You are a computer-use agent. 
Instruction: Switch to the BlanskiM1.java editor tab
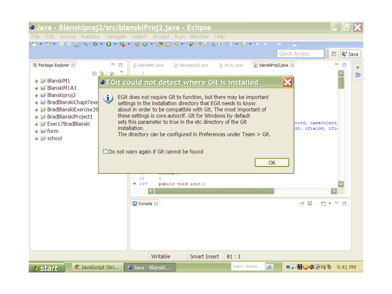148,65
